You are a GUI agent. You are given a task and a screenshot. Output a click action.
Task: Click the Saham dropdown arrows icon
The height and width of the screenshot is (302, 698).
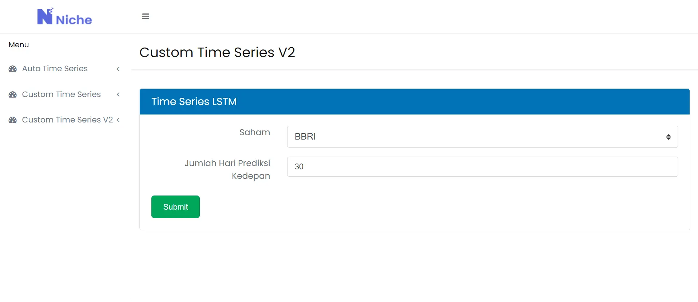pos(669,137)
